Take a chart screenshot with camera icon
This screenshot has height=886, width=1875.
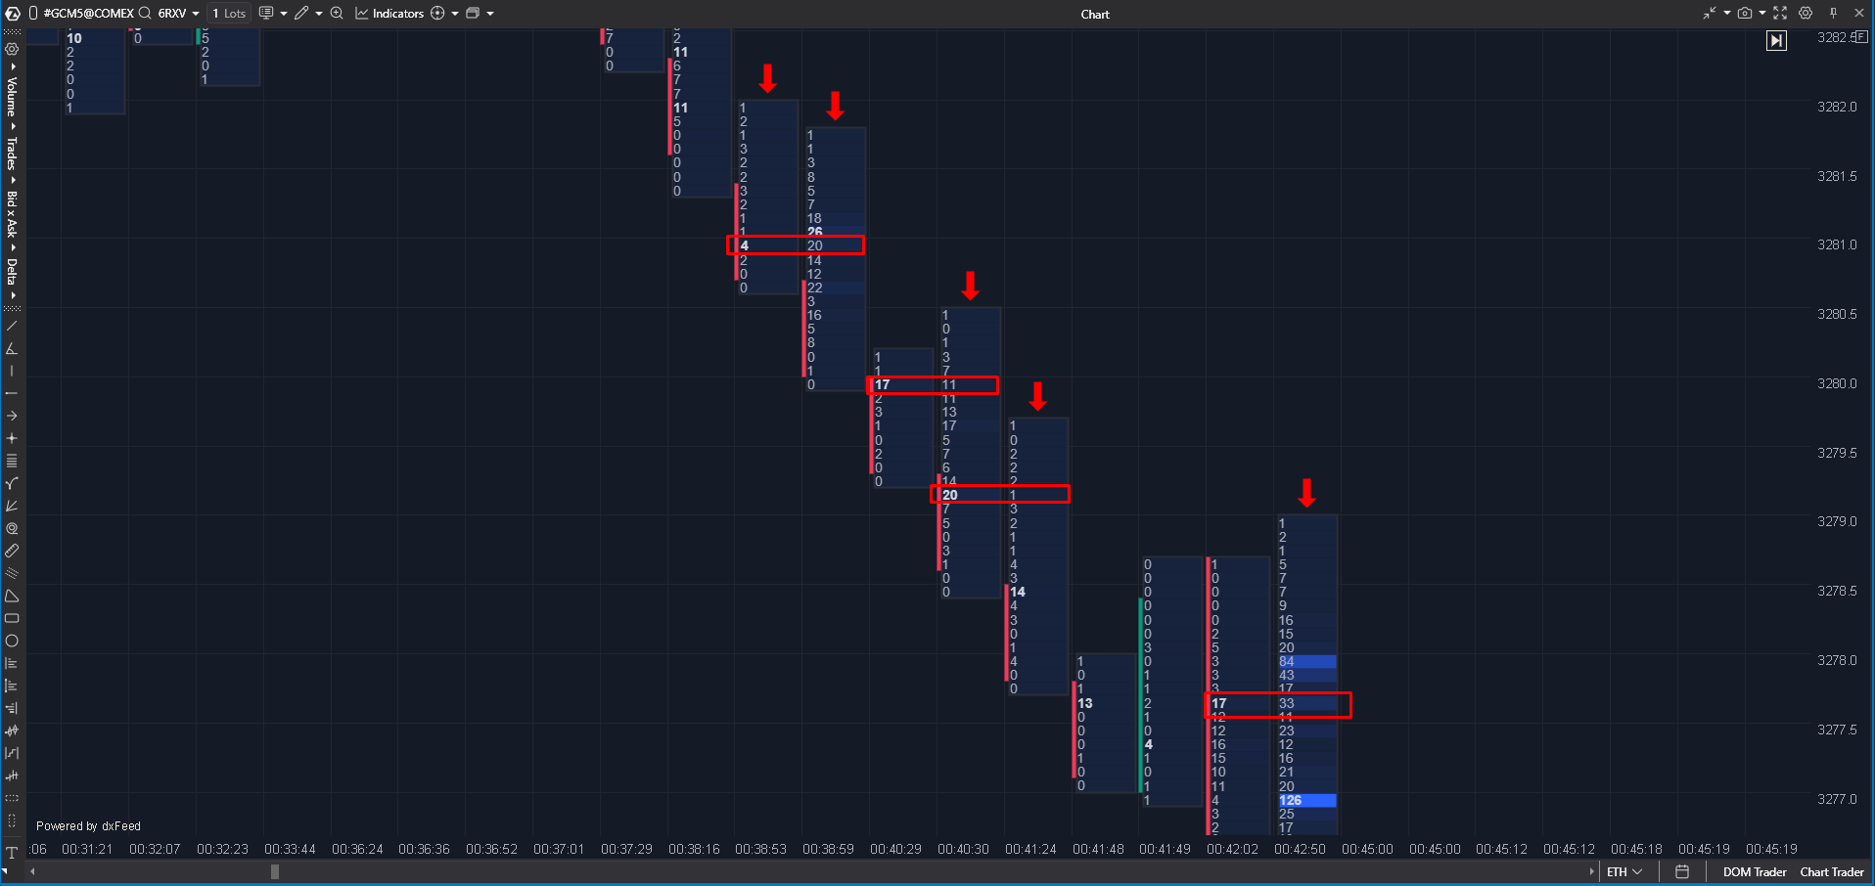tap(1745, 14)
